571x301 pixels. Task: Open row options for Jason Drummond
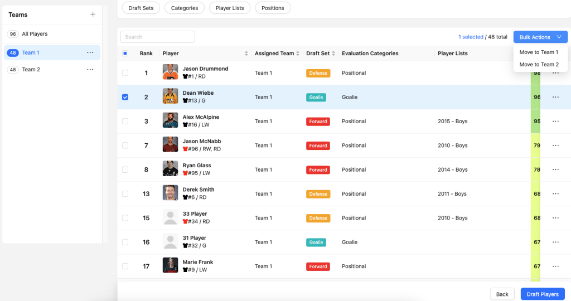(555, 73)
